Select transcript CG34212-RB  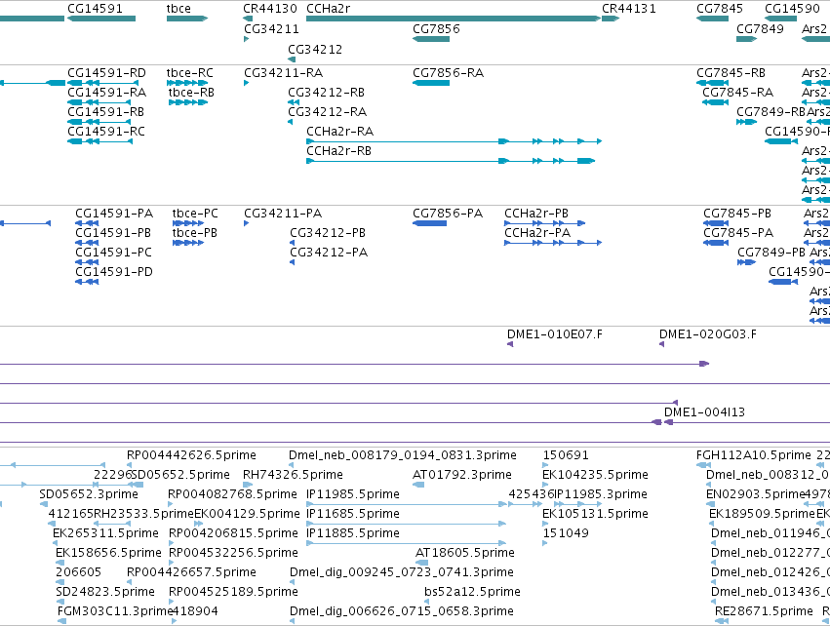click(x=326, y=92)
